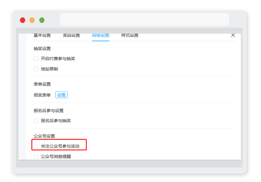Click the green maximize window dot
The image size is (261, 182).
click(x=42, y=20)
